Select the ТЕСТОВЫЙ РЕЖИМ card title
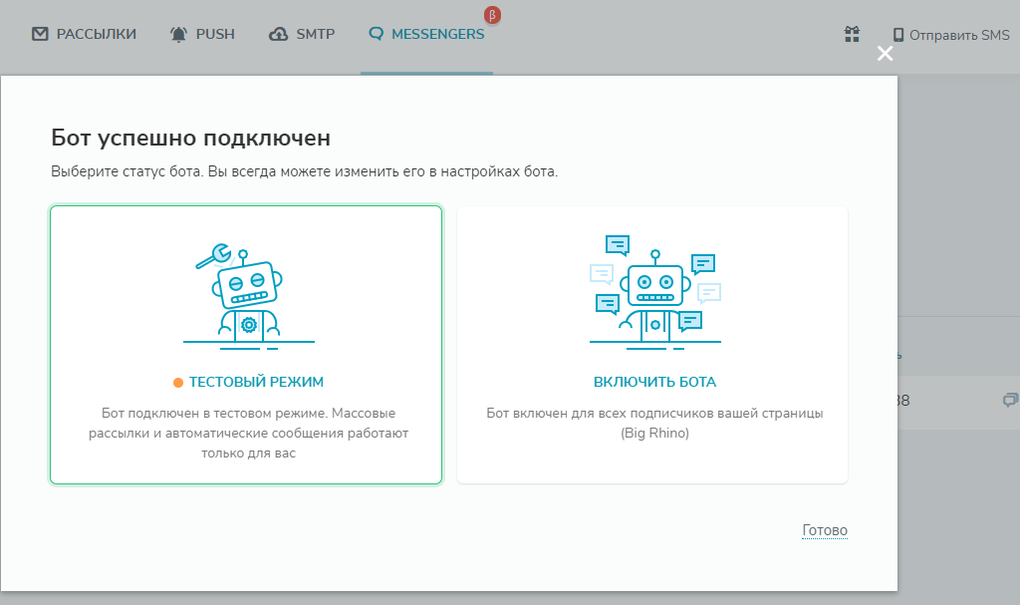This screenshot has width=1020, height=605. pyautogui.click(x=256, y=383)
